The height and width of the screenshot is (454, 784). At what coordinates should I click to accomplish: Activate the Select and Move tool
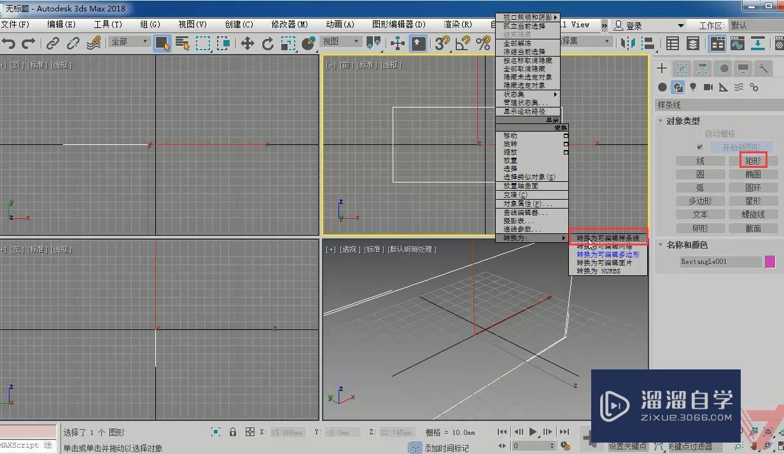[248, 43]
